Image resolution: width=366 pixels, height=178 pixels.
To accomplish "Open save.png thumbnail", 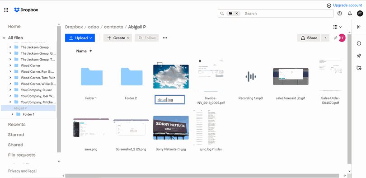I will (x=91, y=127).
